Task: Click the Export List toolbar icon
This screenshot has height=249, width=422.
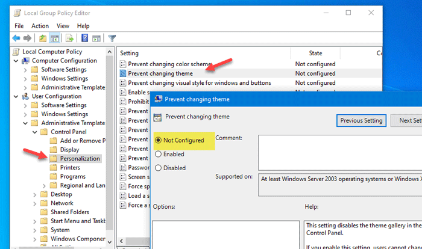Action: tap(69, 38)
